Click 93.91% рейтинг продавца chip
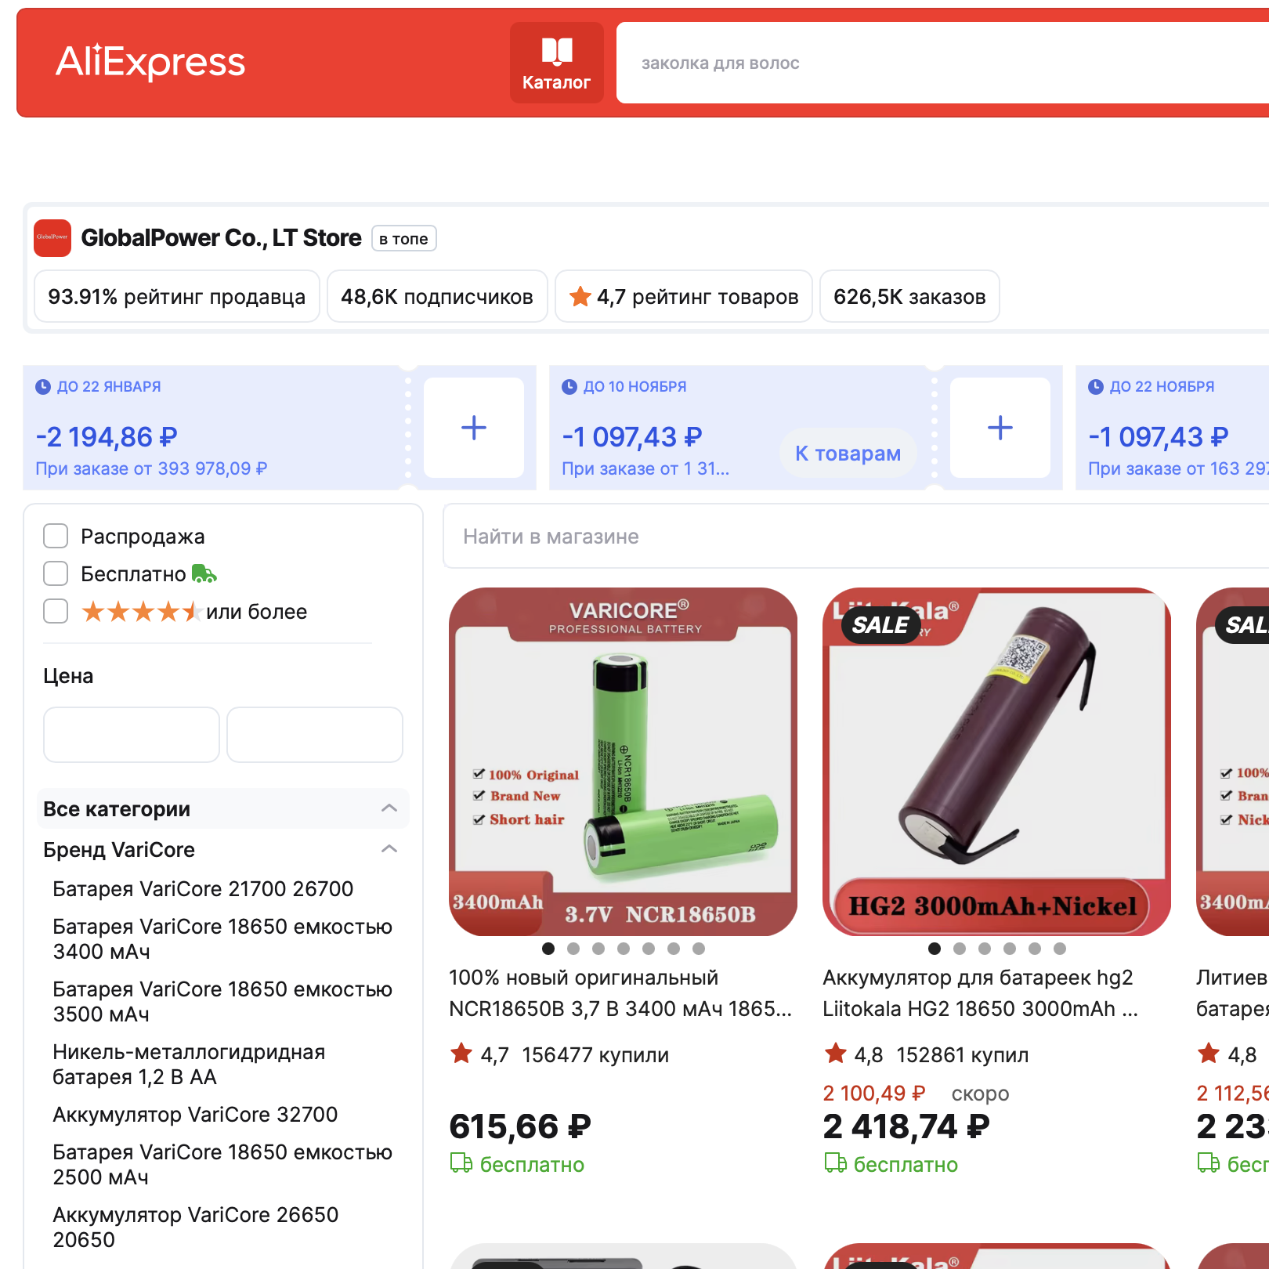This screenshot has height=1269, width=1269. [177, 297]
